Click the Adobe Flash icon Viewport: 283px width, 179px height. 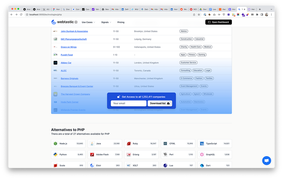pos(92,154)
